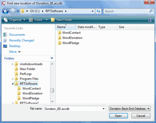Click RPTSoftware in the address breadcrumb
Screen dimensions: 156x123
coord(54,11)
